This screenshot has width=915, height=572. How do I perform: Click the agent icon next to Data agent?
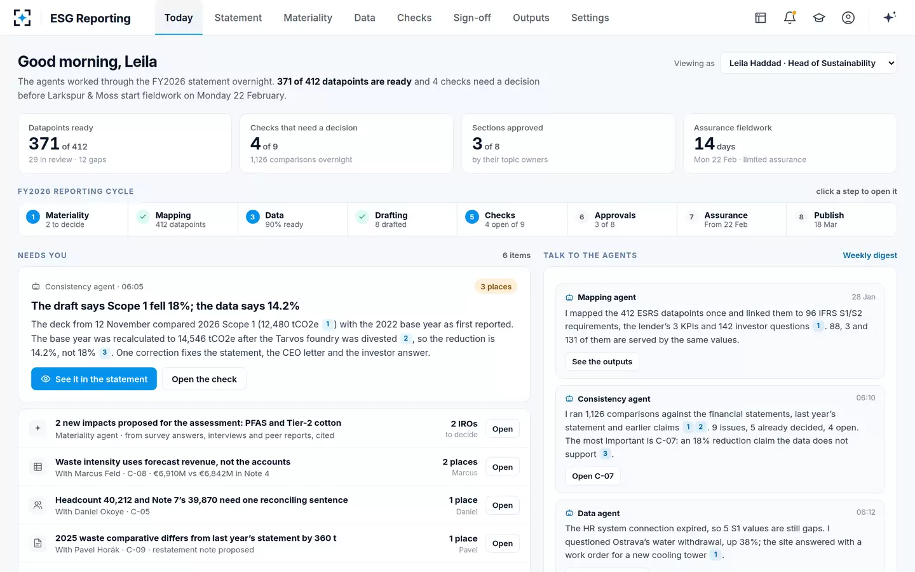point(569,514)
